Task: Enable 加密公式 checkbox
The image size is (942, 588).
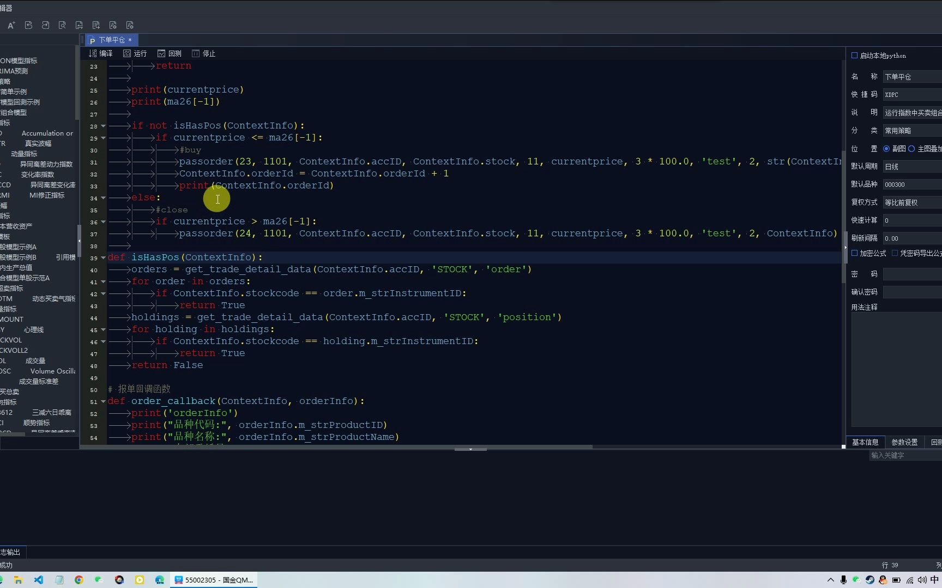Action: pos(855,253)
